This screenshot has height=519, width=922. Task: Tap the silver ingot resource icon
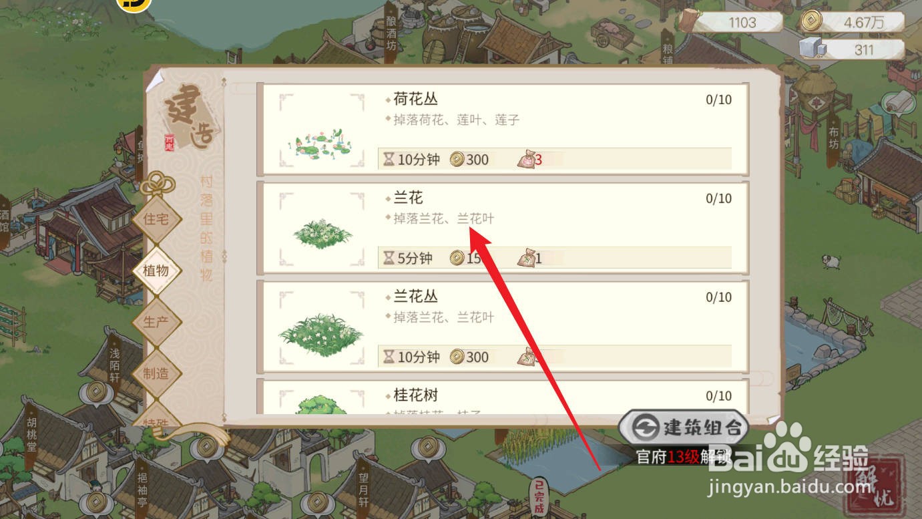tap(813, 49)
